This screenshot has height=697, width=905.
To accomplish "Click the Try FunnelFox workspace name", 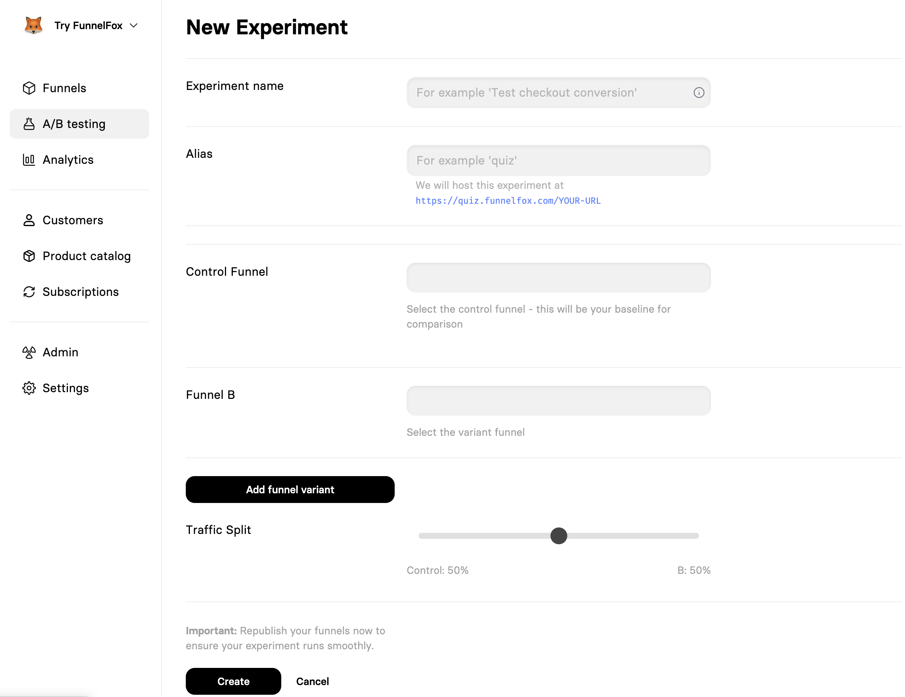I will point(88,26).
